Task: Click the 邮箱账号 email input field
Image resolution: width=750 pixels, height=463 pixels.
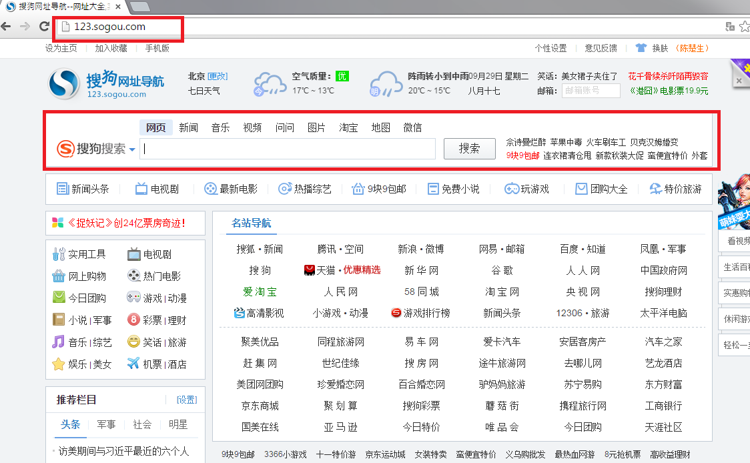Action: tap(591, 91)
